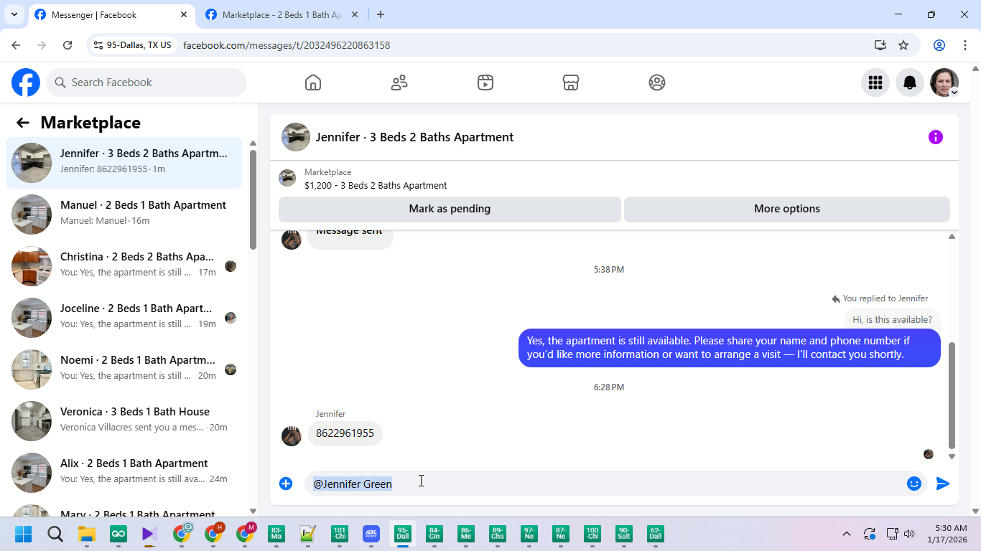Click the Facebook logo
This screenshot has width=981, height=551.
(x=26, y=83)
